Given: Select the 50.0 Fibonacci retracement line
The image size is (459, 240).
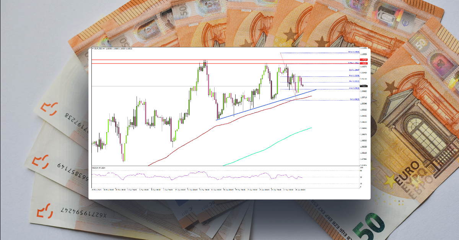Looking at the screenshot, I should (353, 76).
